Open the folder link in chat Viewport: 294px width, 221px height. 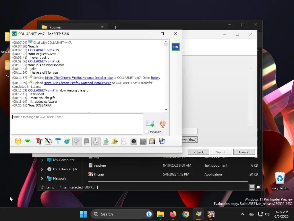[x=155, y=78]
